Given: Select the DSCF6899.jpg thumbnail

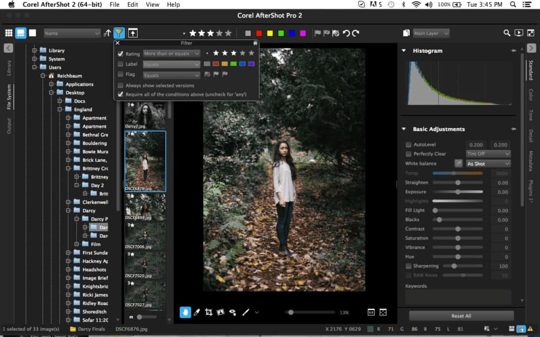Looking at the screenshot, I should click(x=144, y=205).
